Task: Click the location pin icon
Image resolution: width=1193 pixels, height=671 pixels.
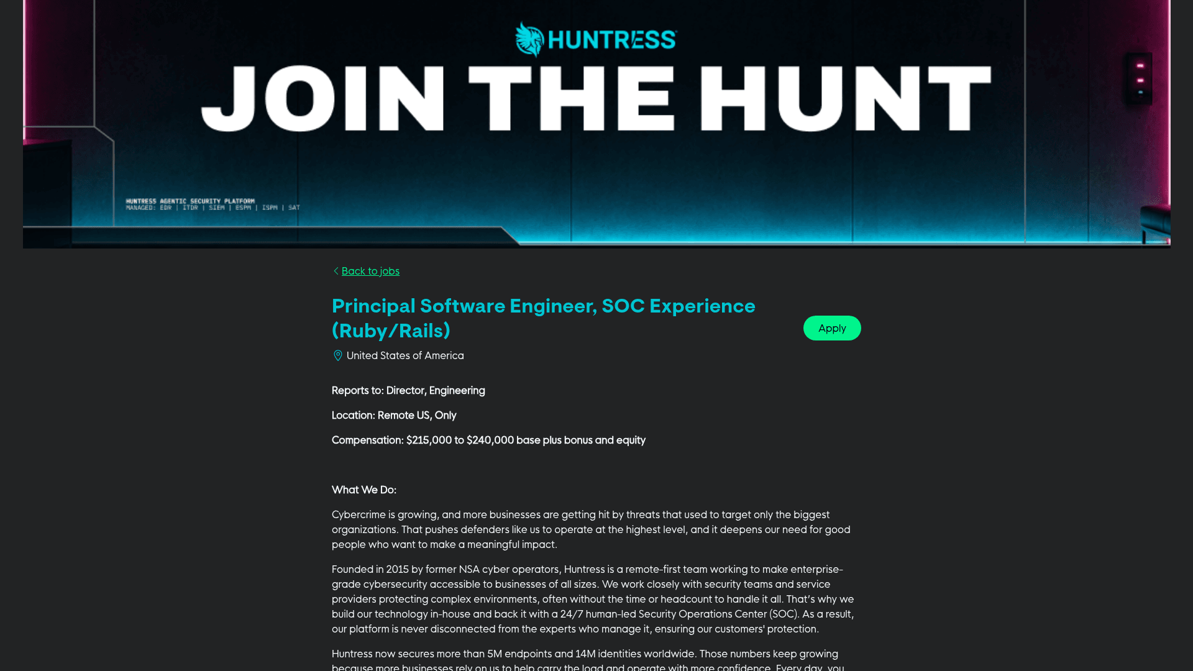Action: click(338, 355)
